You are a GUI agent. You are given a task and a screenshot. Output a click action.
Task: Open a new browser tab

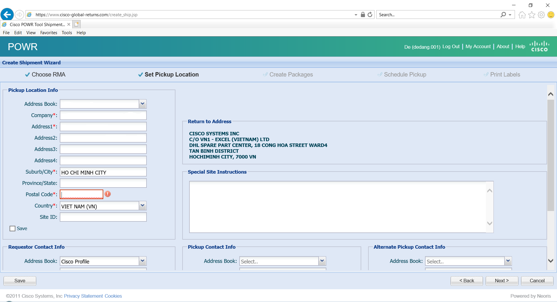(76, 24)
